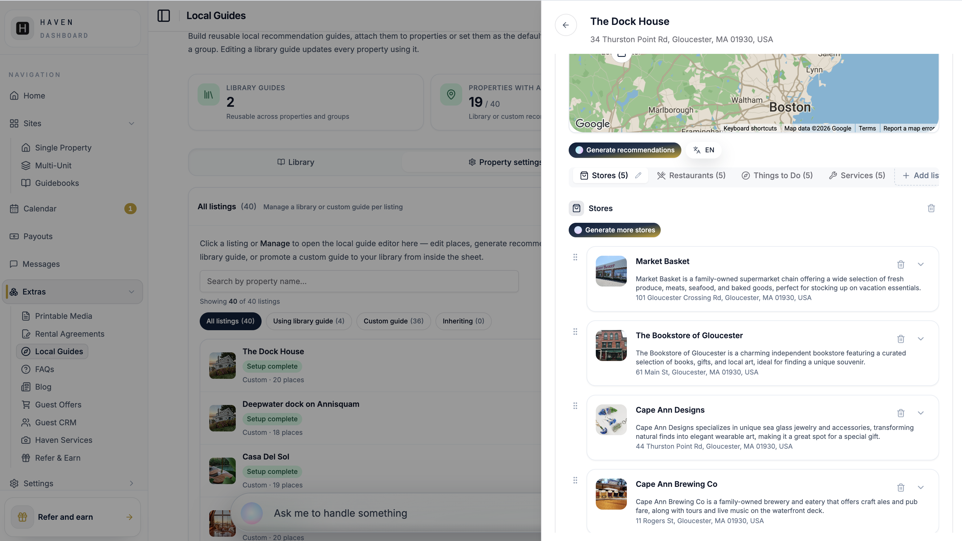
Task: Click the gift icon in Refer and earn
Action: point(22,517)
